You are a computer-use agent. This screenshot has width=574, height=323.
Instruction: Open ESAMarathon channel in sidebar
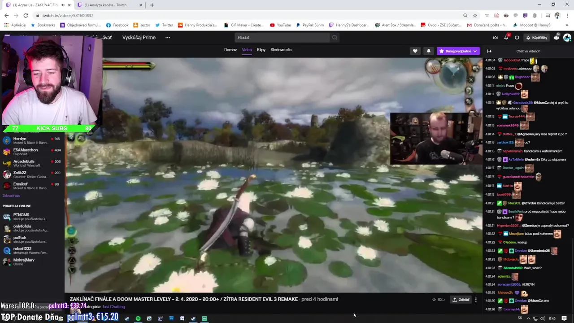click(32, 152)
